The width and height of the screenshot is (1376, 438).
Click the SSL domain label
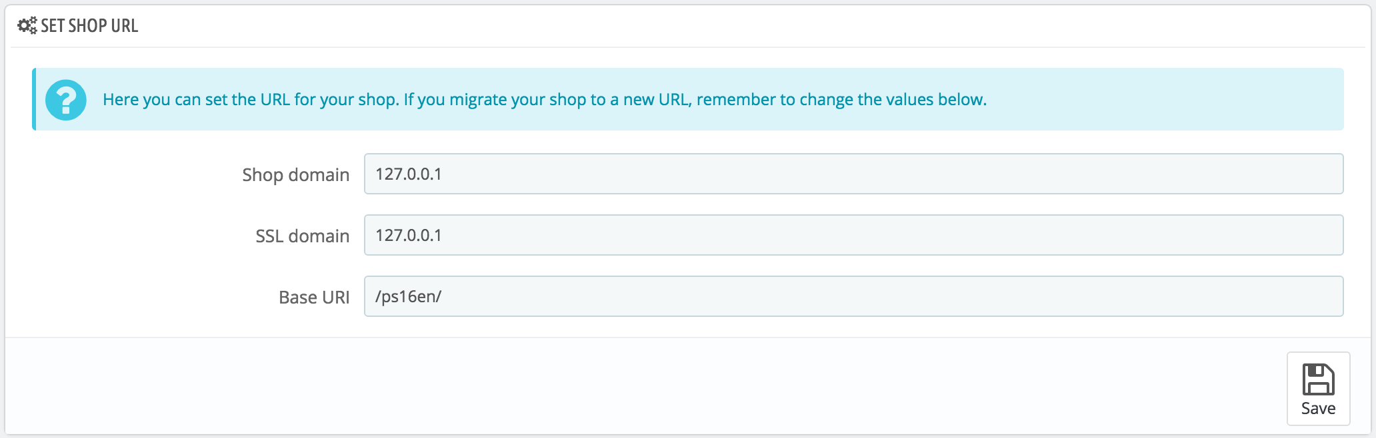(302, 236)
